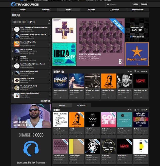Expand more options under Mr. V May 2017 chart
Viewport: 160px width, 166px height.
[x=93, y=98]
